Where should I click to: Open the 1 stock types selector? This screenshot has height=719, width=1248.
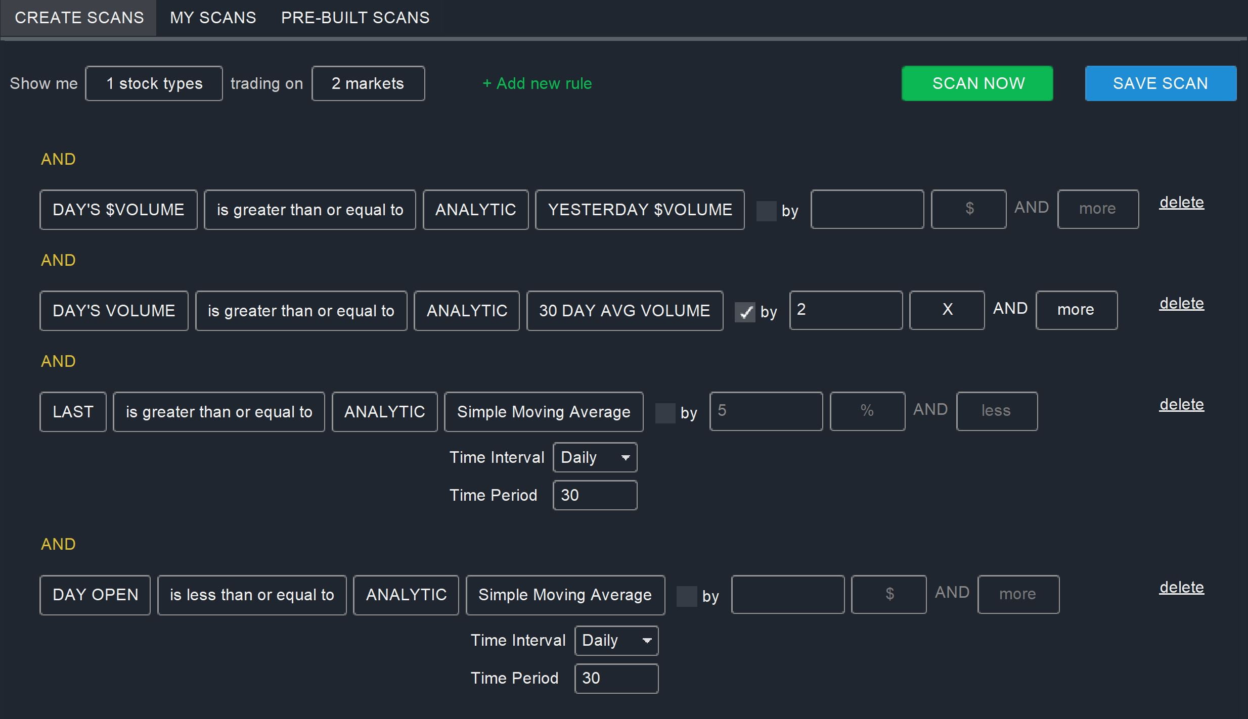tap(154, 83)
